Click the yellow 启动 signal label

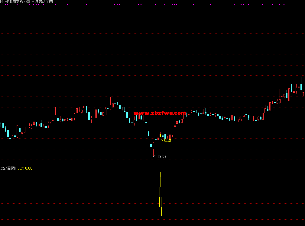167,140
